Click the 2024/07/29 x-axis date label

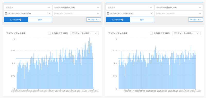(x=61, y=91)
